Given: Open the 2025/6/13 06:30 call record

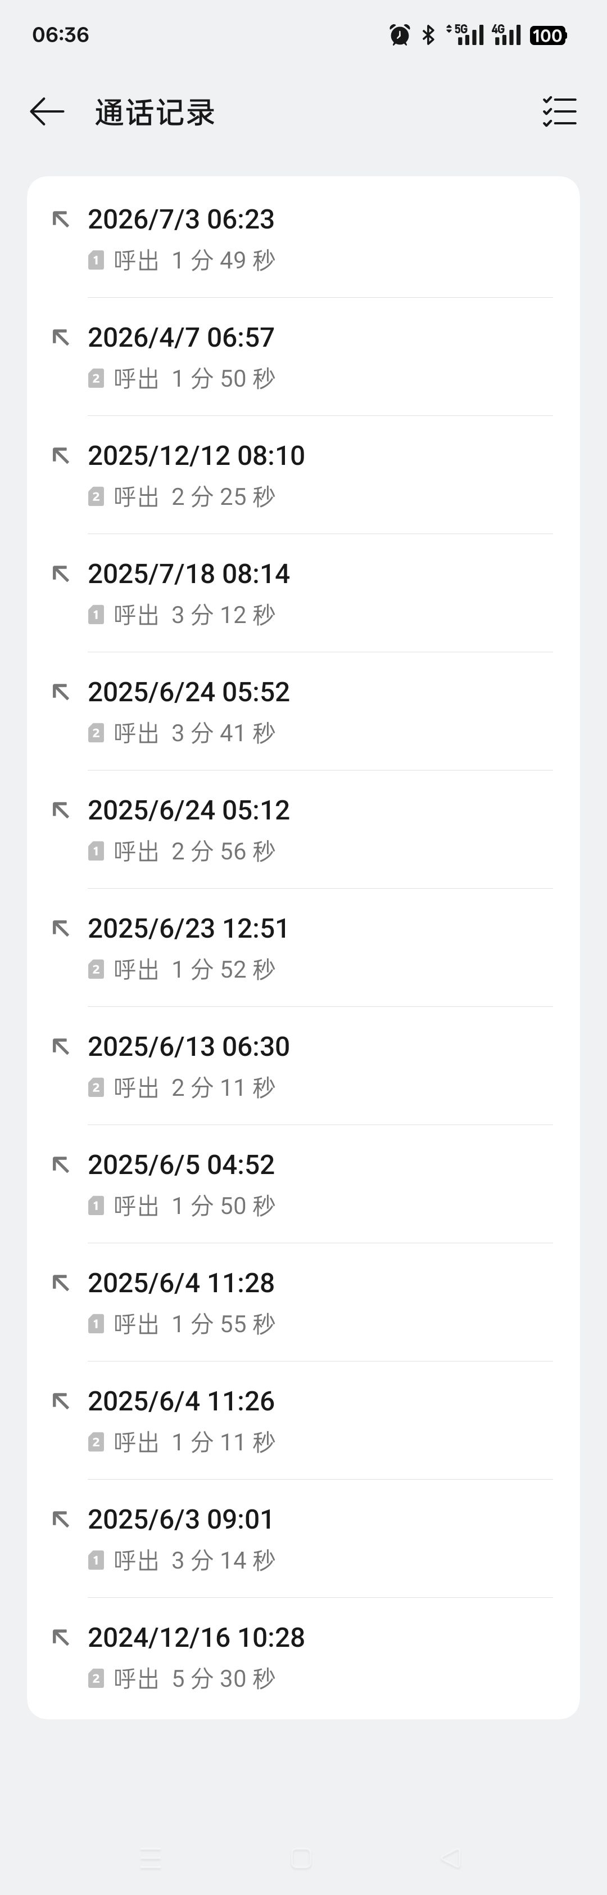Looking at the screenshot, I should [x=303, y=1066].
